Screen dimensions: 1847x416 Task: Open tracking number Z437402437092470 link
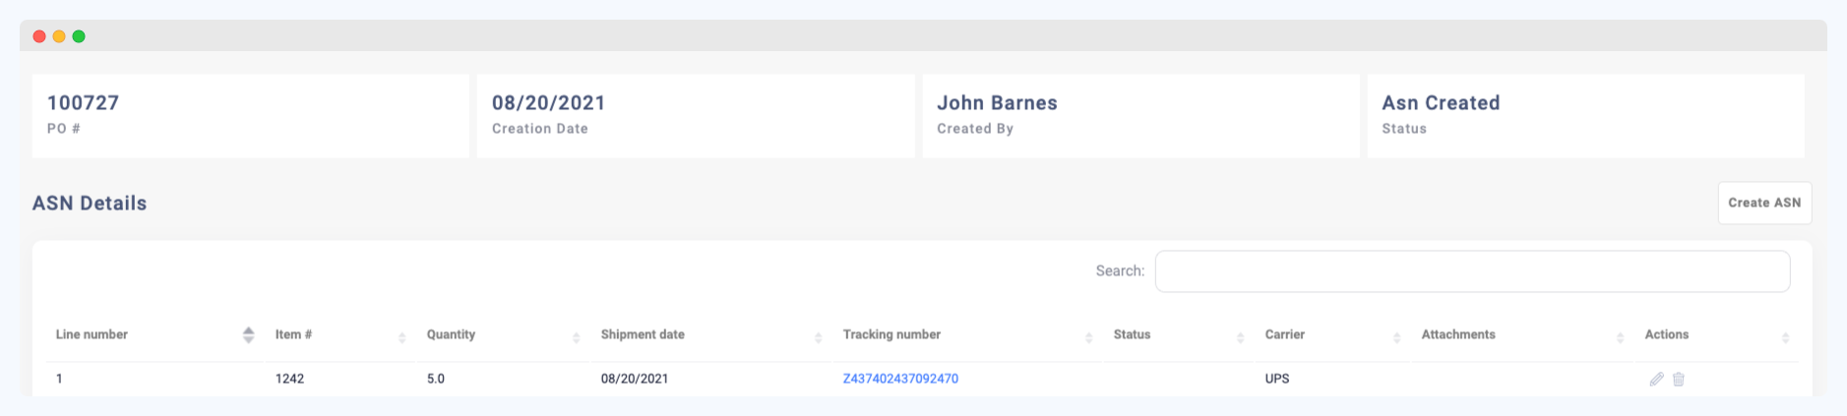900,379
